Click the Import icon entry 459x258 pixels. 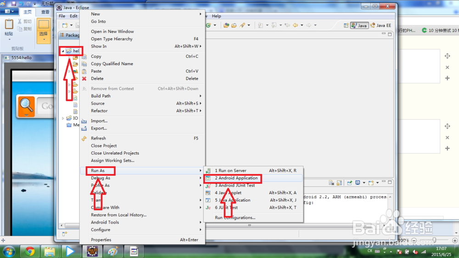tap(84, 121)
